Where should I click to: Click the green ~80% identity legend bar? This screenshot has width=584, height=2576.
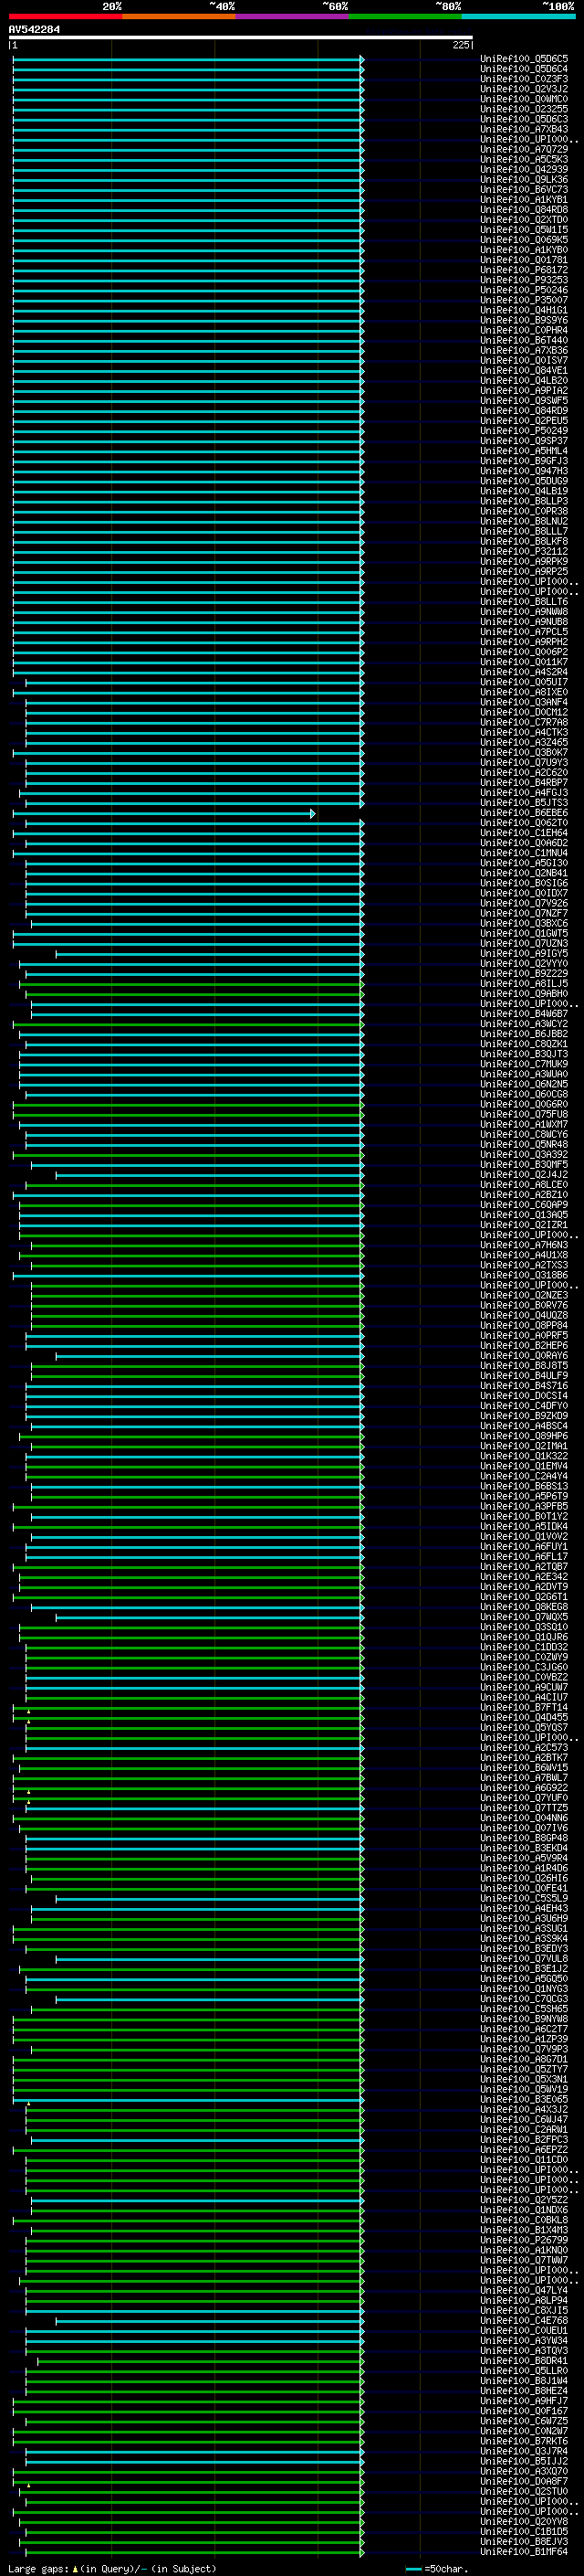pyautogui.click(x=405, y=16)
